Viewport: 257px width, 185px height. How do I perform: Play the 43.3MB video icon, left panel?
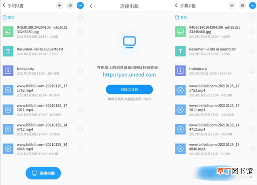[8, 90]
